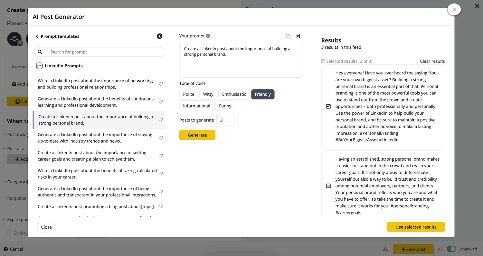
Task: Click the help question icon beside Cancel
Action: click(5, 249)
